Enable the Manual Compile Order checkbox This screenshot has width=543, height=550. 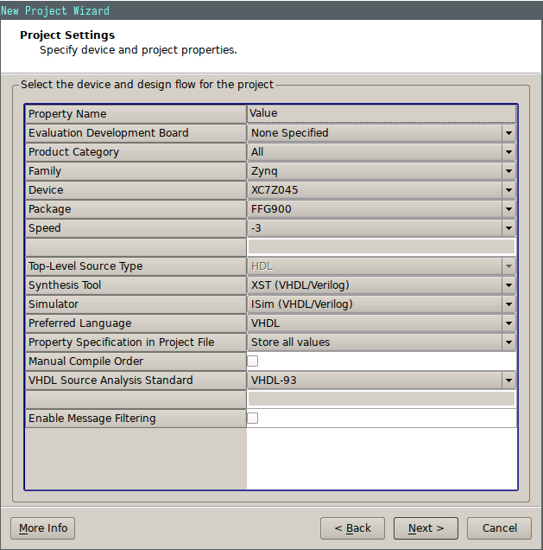[x=253, y=361]
